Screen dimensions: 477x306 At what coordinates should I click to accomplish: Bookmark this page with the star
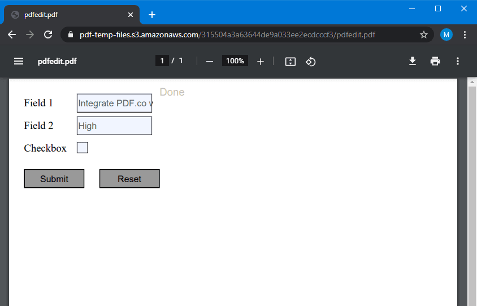(424, 35)
